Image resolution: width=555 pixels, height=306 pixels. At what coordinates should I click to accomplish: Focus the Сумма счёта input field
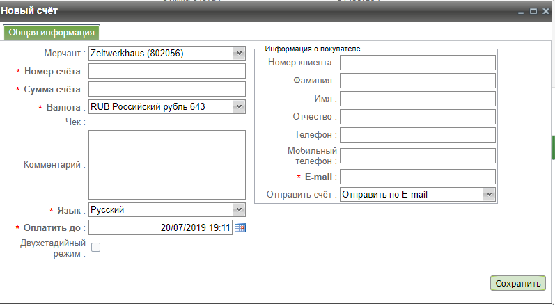point(167,89)
